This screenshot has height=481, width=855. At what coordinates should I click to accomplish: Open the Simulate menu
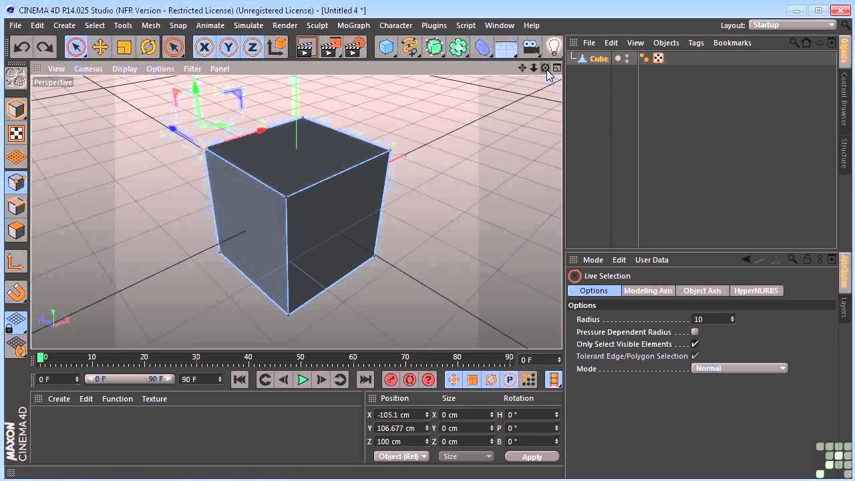(x=248, y=25)
